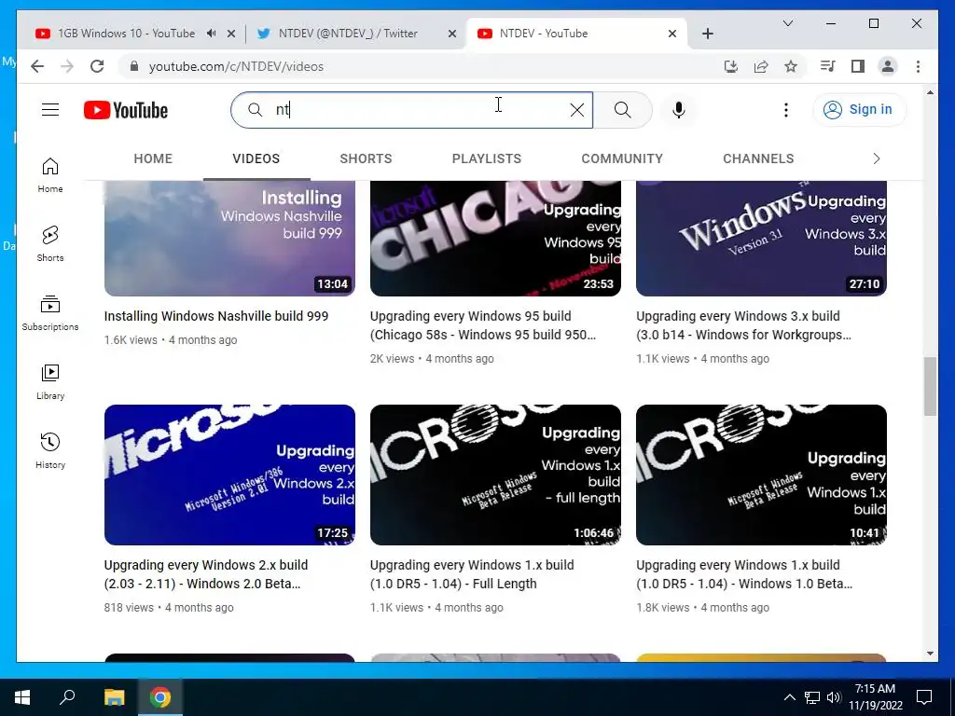Share this page icon
Image resolution: width=955 pixels, height=716 pixels.
point(761,66)
